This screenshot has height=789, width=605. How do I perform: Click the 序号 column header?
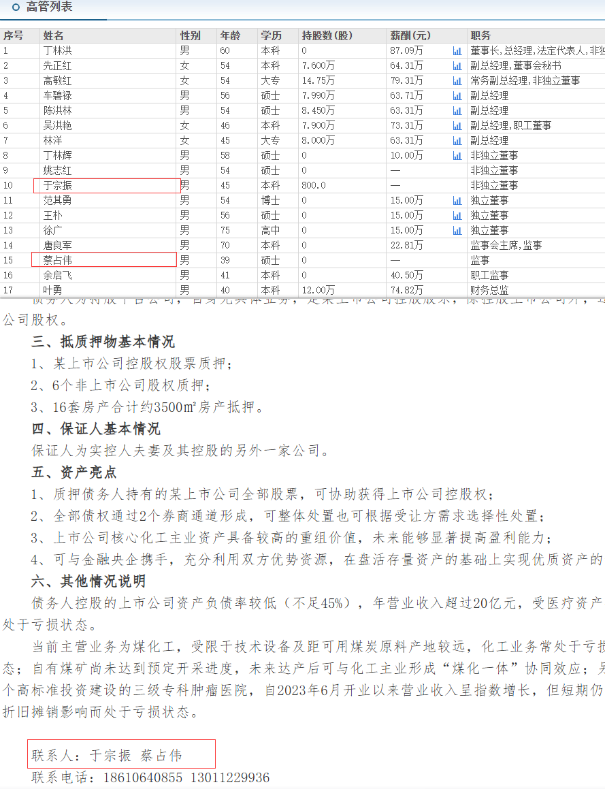pyautogui.click(x=14, y=35)
